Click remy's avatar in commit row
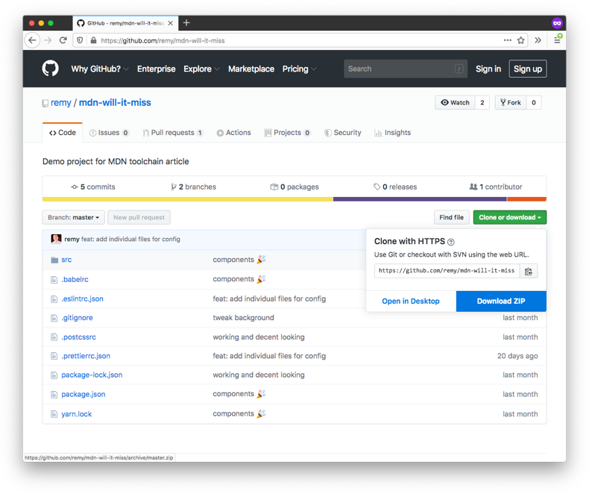This screenshot has width=589, height=494. (56, 239)
